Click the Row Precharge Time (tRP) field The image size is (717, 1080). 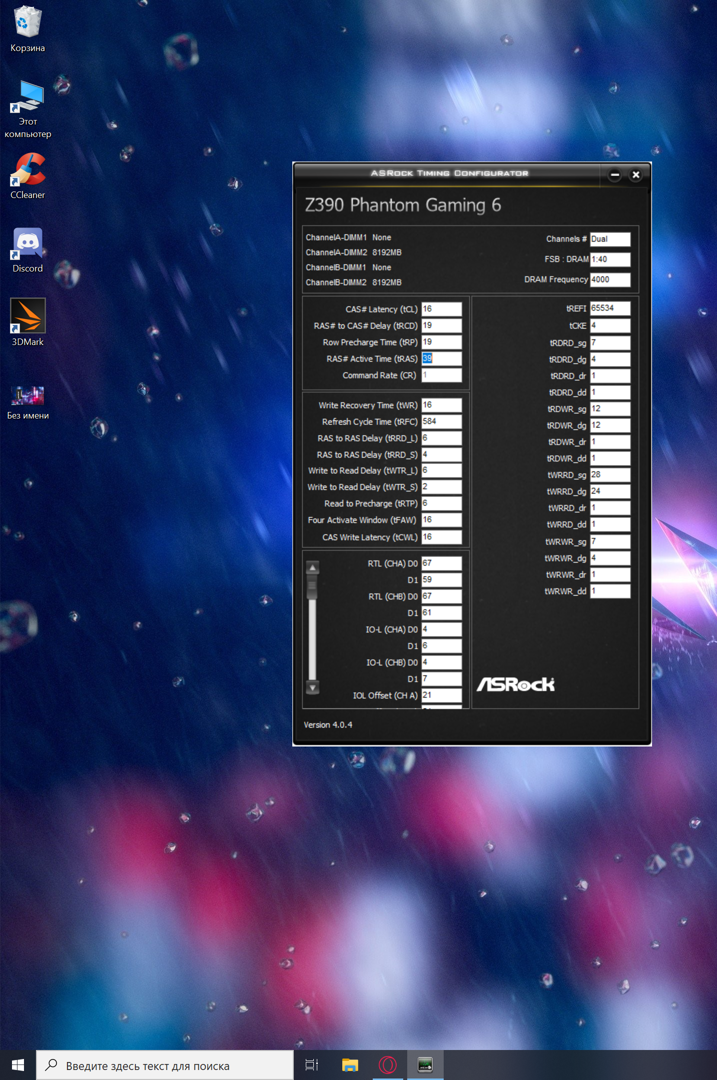[x=441, y=342]
